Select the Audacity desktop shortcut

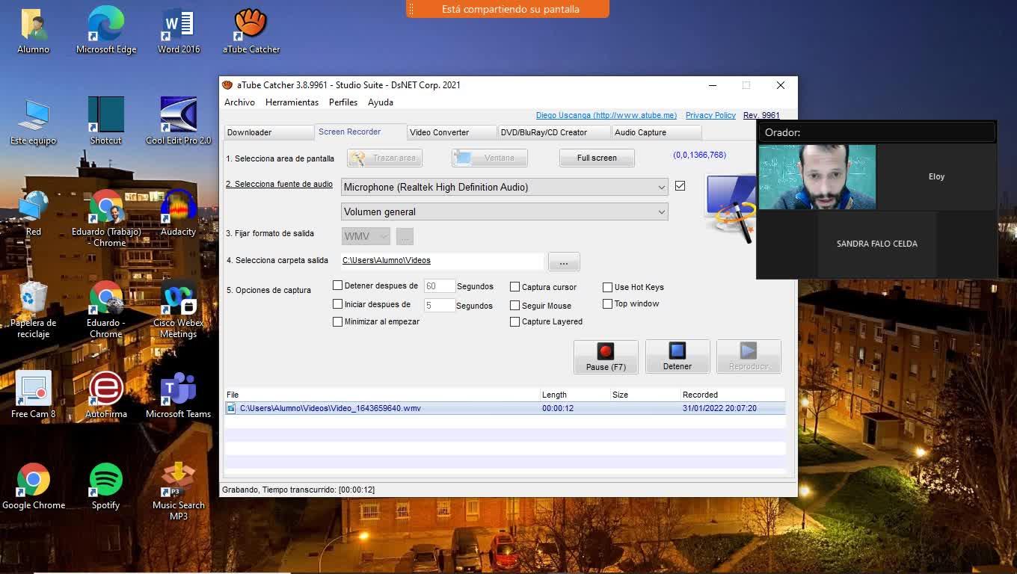179,213
